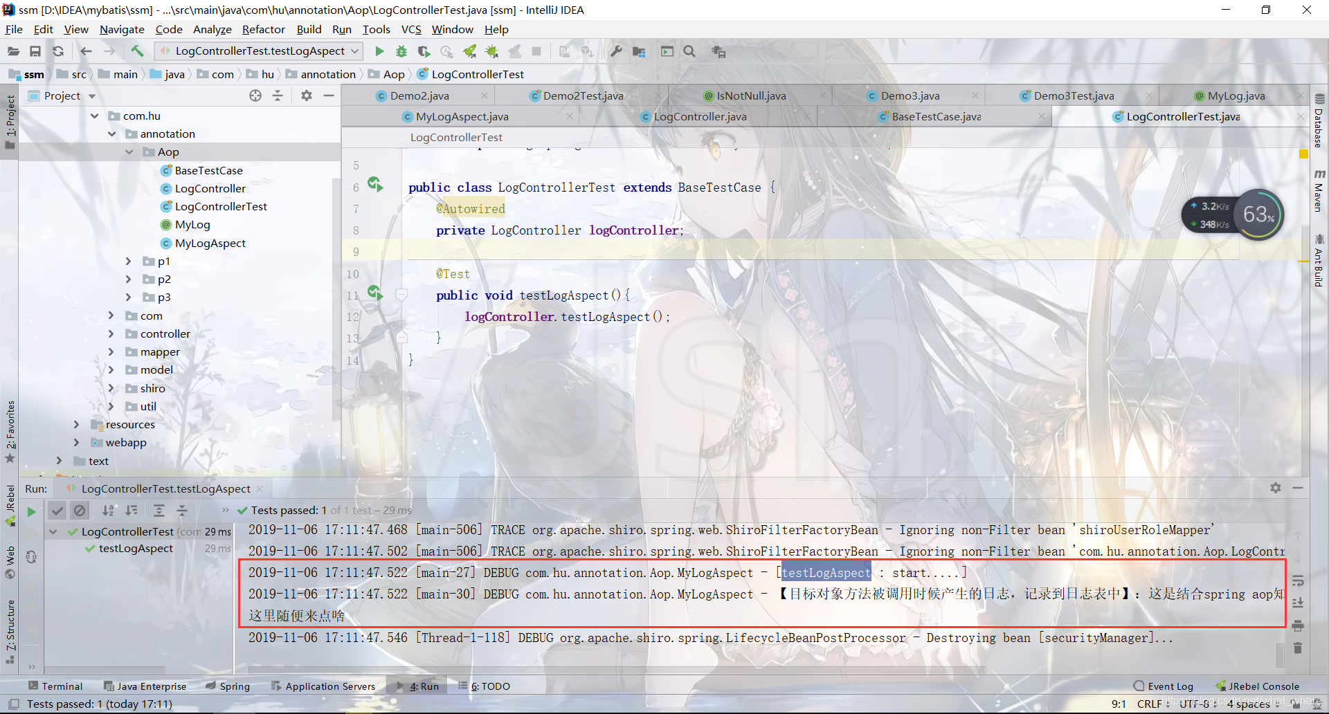1329x714 pixels.
Task: Expand resources folder
Action: [77, 425]
